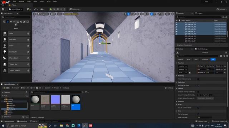Select the General filter in Details panel
Image resolution: width=229 pixels, height=128 pixels.
pos(180,59)
